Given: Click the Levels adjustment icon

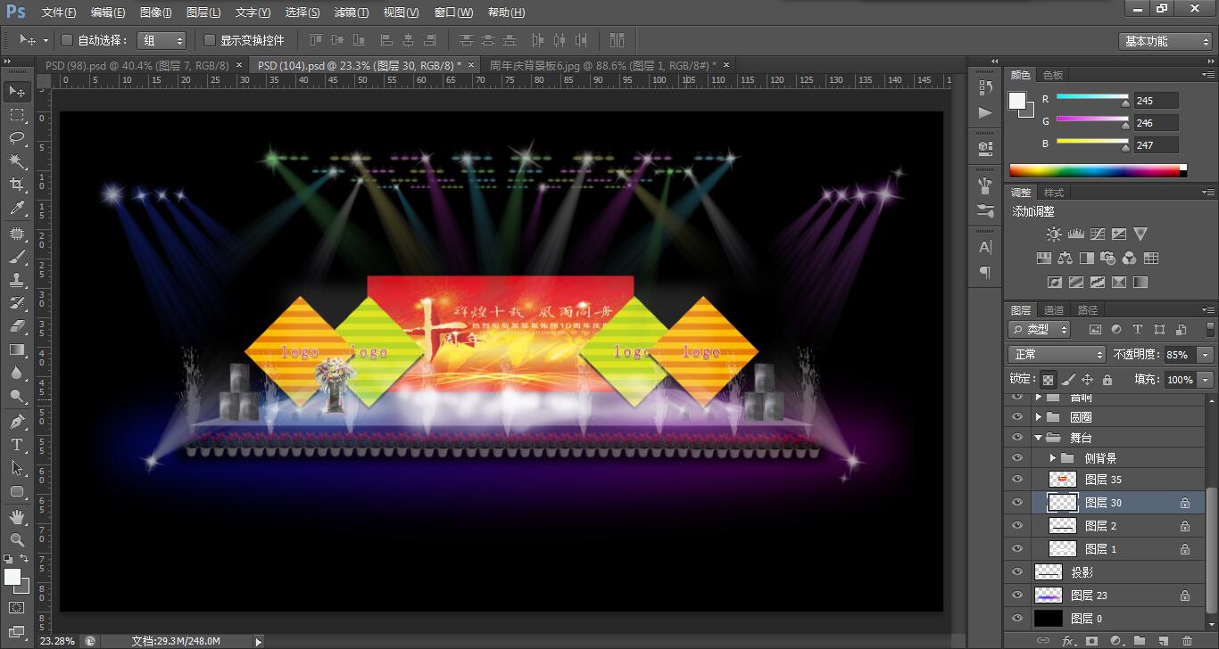Looking at the screenshot, I should click(x=1075, y=234).
